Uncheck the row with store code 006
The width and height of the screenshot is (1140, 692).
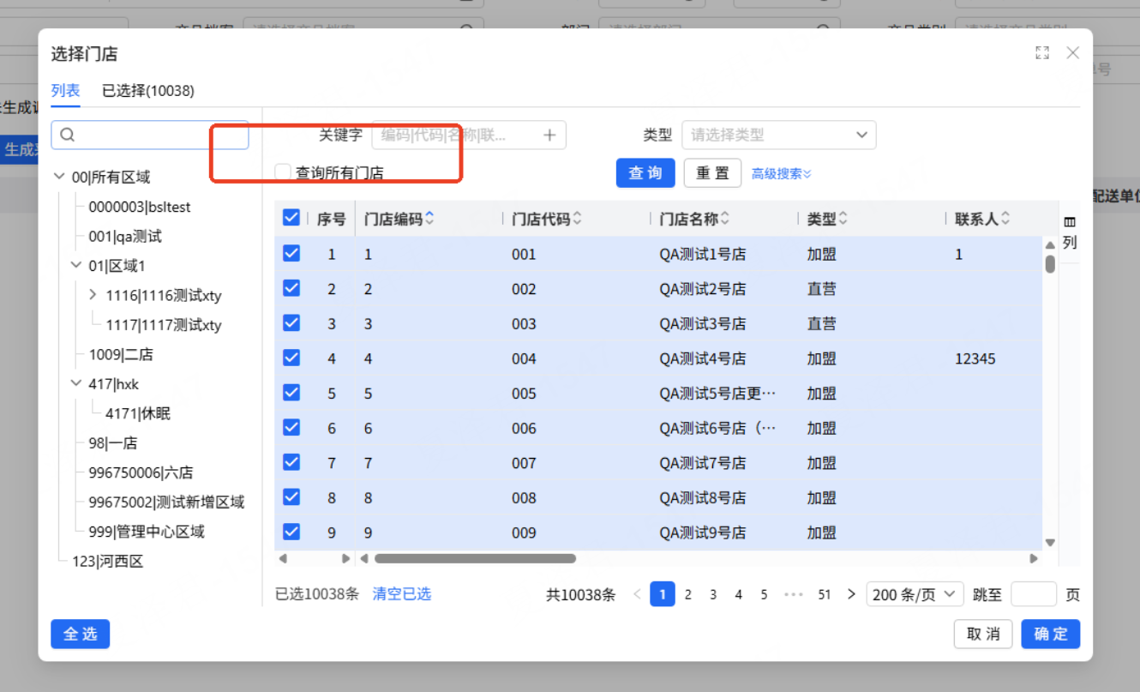tap(291, 427)
